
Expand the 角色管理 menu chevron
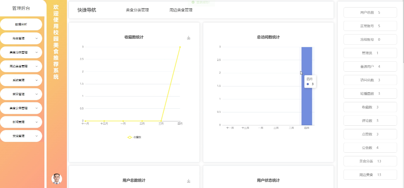click(36, 38)
